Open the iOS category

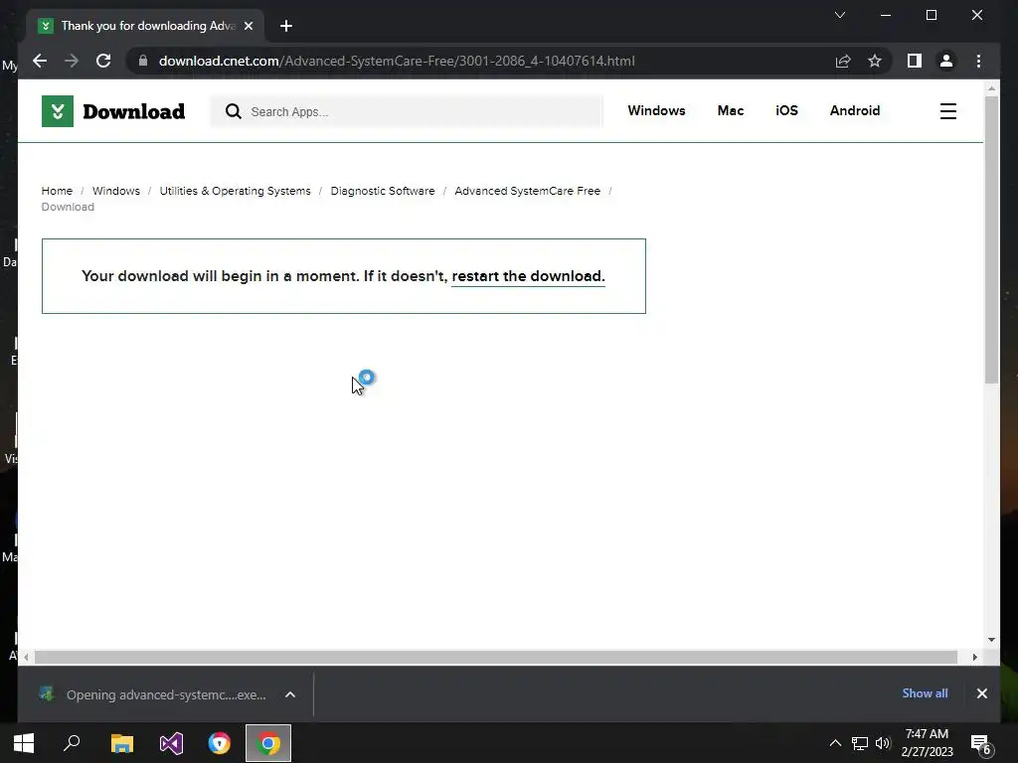coord(786,111)
